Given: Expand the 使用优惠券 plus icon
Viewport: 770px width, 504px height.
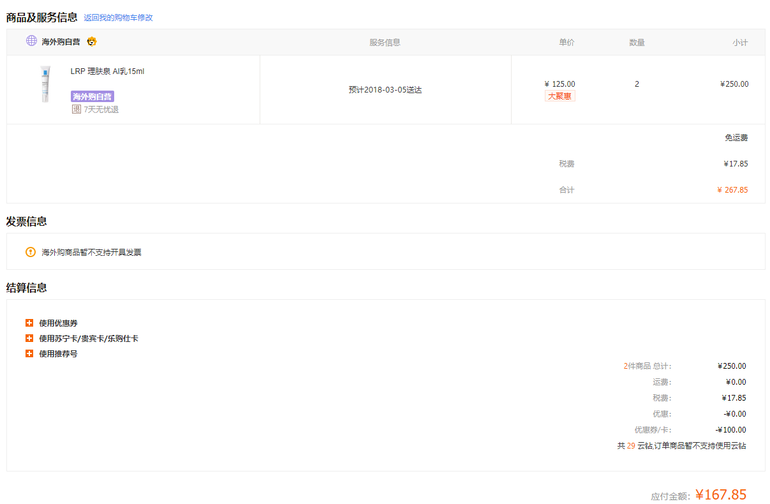Looking at the screenshot, I should [29, 323].
